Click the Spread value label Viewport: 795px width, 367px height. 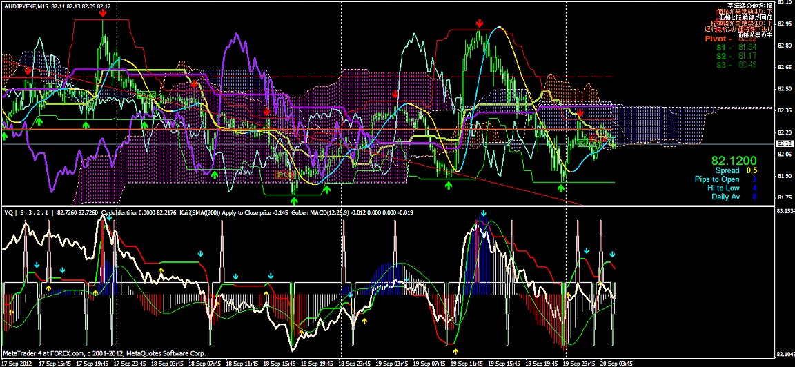point(727,170)
